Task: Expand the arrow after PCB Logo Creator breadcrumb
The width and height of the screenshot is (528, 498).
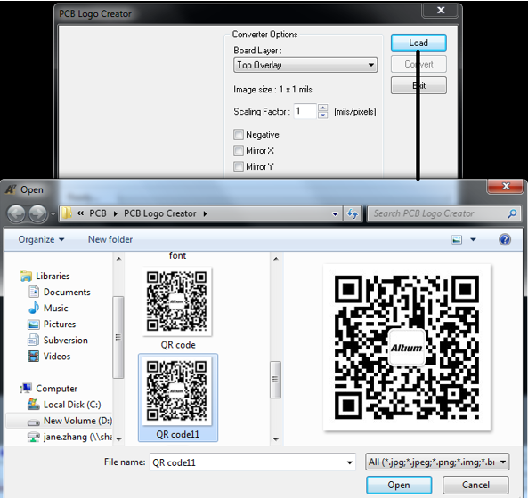Action: point(205,213)
